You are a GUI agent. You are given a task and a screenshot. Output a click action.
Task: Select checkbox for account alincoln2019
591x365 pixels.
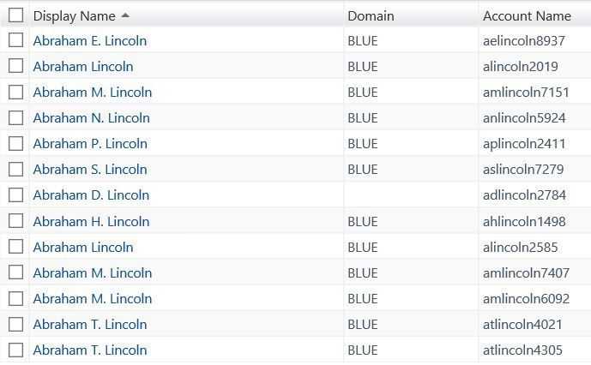tap(15, 66)
